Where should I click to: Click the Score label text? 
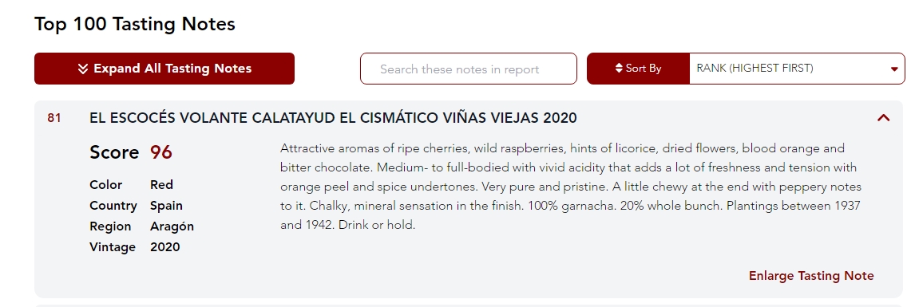click(114, 152)
